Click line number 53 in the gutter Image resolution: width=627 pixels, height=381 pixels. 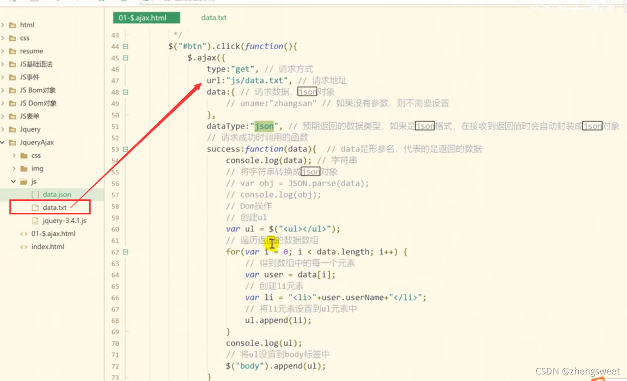[115, 148]
